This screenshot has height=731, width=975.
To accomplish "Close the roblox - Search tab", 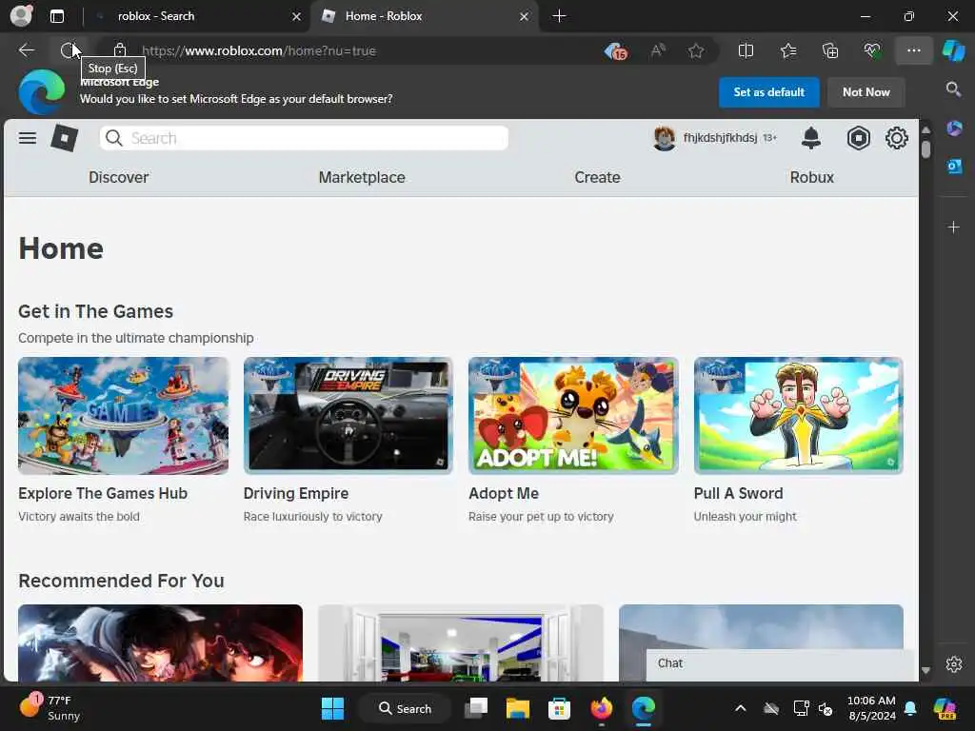I will (297, 16).
